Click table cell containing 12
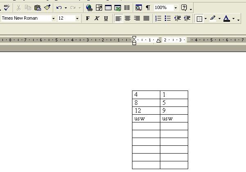Image resolution: width=246 pixels, height=172 pixels. tap(146, 111)
